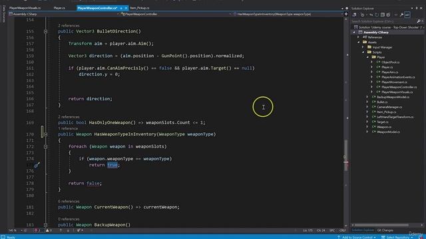Open the HasWeaponTypeInInventory member dropdown

pyautogui.click(x=341, y=14)
